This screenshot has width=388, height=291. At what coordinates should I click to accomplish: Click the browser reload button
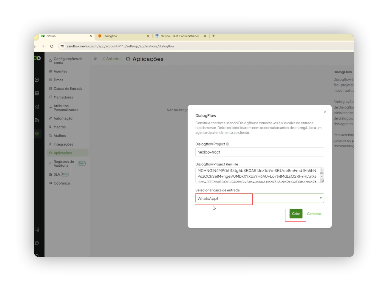[x=52, y=46]
